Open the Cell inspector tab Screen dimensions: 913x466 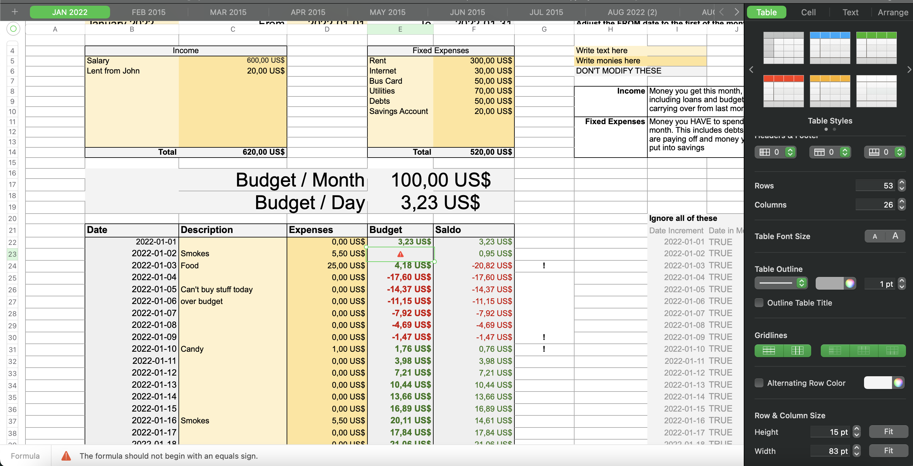tap(808, 12)
